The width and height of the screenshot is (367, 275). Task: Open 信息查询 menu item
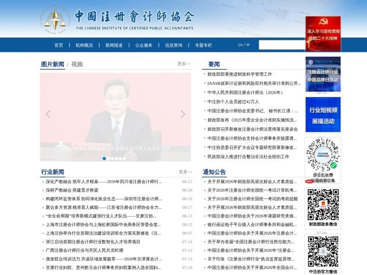[x=174, y=45]
